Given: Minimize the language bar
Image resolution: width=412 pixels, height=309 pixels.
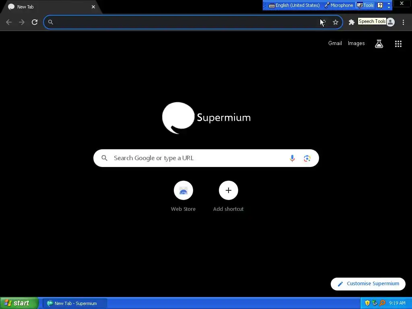Looking at the screenshot, I should [x=389, y=3].
